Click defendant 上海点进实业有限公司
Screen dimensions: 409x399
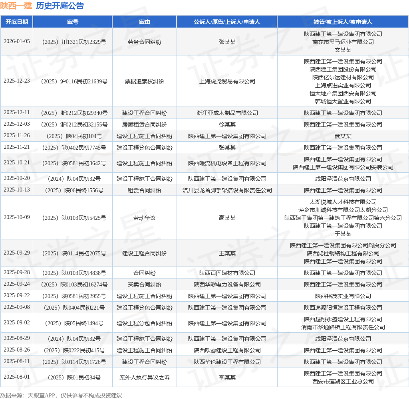343,85
